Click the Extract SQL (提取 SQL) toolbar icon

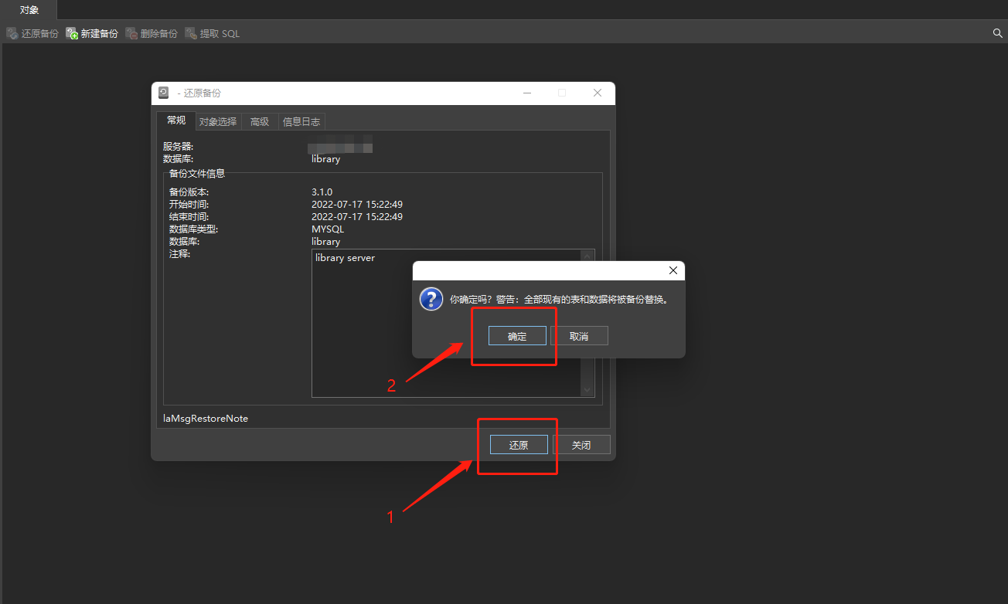pos(191,34)
